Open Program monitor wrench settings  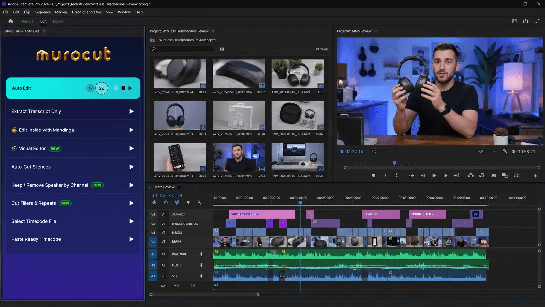pyautogui.click(x=505, y=151)
